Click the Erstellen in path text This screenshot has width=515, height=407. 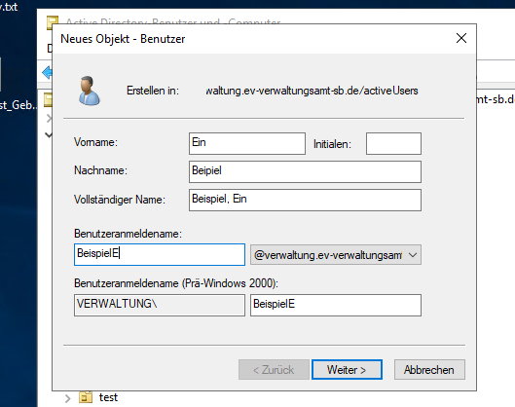click(x=312, y=91)
